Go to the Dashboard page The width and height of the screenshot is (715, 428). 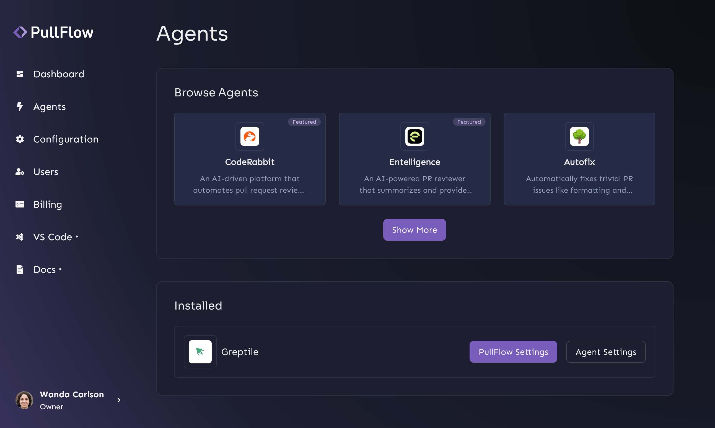tap(59, 74)
